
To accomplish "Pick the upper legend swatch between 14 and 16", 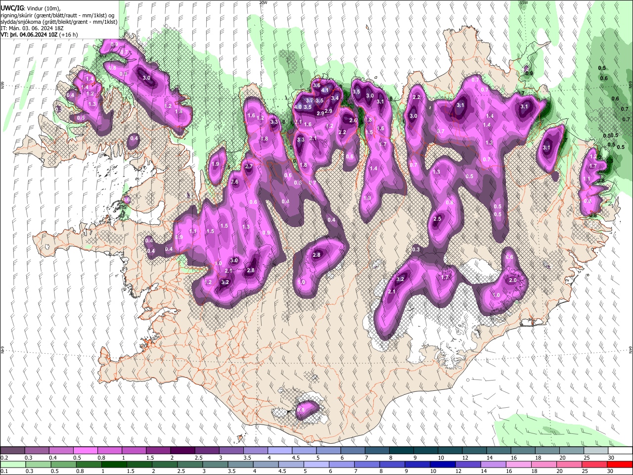I will click(x=499, y=451).
